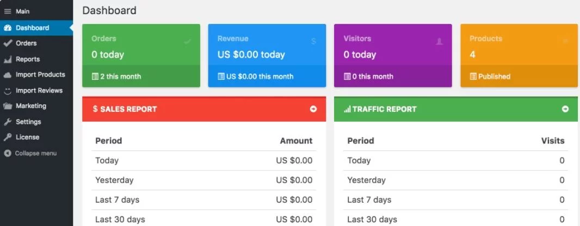Image resolution: width=580 pixels, height=226 pixels.
Task: Open the Marketing menu item
Action: [31, 106]
